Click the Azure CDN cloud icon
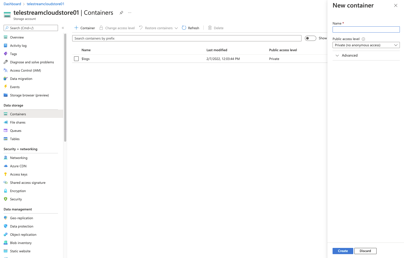 (x=5, y=166)
